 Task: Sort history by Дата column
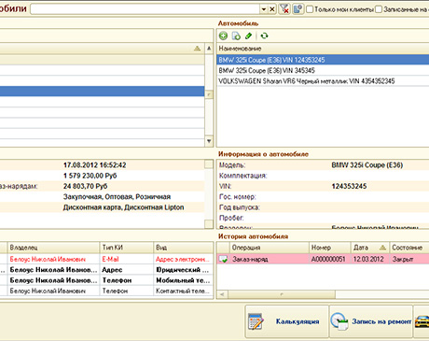[x=370, y=248]
